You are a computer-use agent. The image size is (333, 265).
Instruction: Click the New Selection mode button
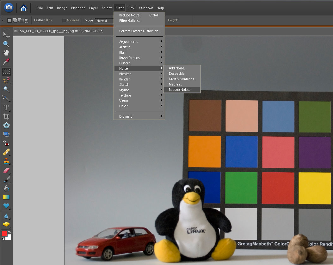pyautogui.click(x=10, y=21)
